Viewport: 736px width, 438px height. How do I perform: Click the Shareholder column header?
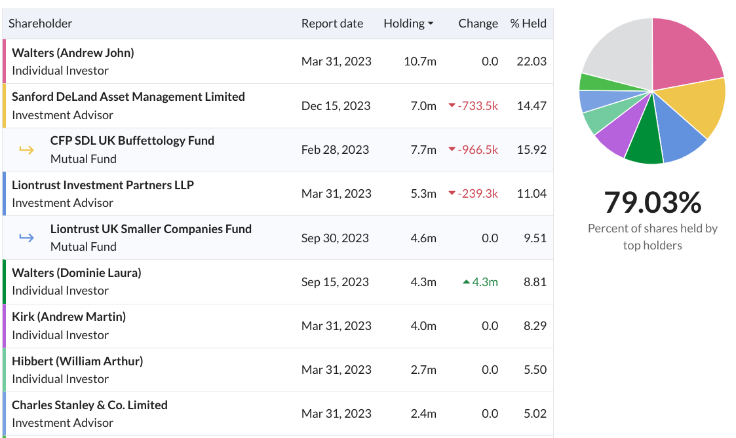pos(41,24)
